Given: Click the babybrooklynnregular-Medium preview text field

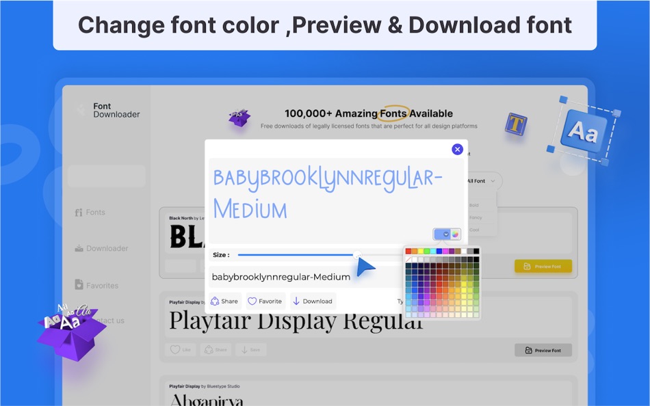Looking at the screenshot, I should (304, 277).
